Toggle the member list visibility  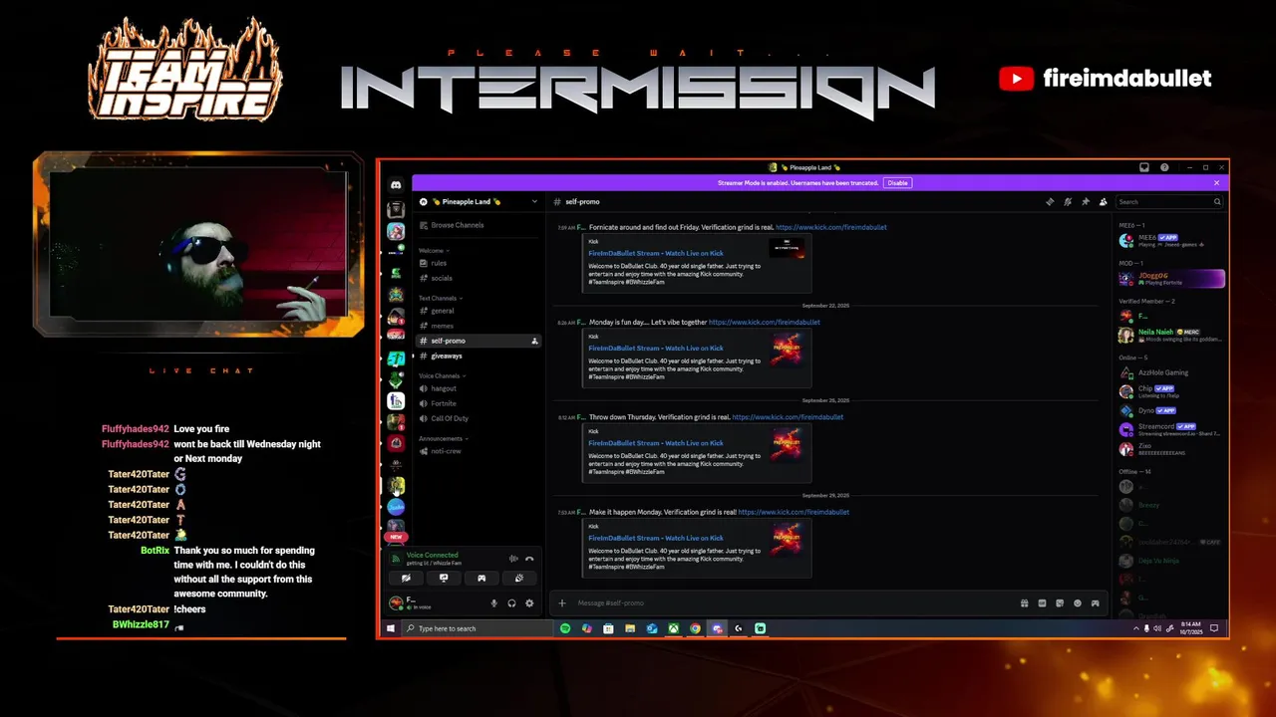click(1103, 202)
